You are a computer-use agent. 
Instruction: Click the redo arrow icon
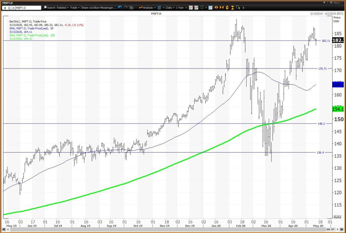[x=126, y=7]
